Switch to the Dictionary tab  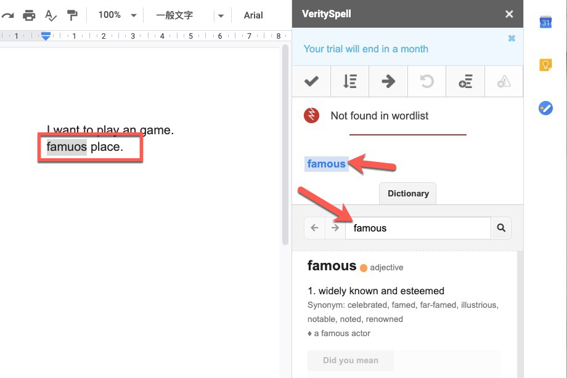(x=407, y=193)
